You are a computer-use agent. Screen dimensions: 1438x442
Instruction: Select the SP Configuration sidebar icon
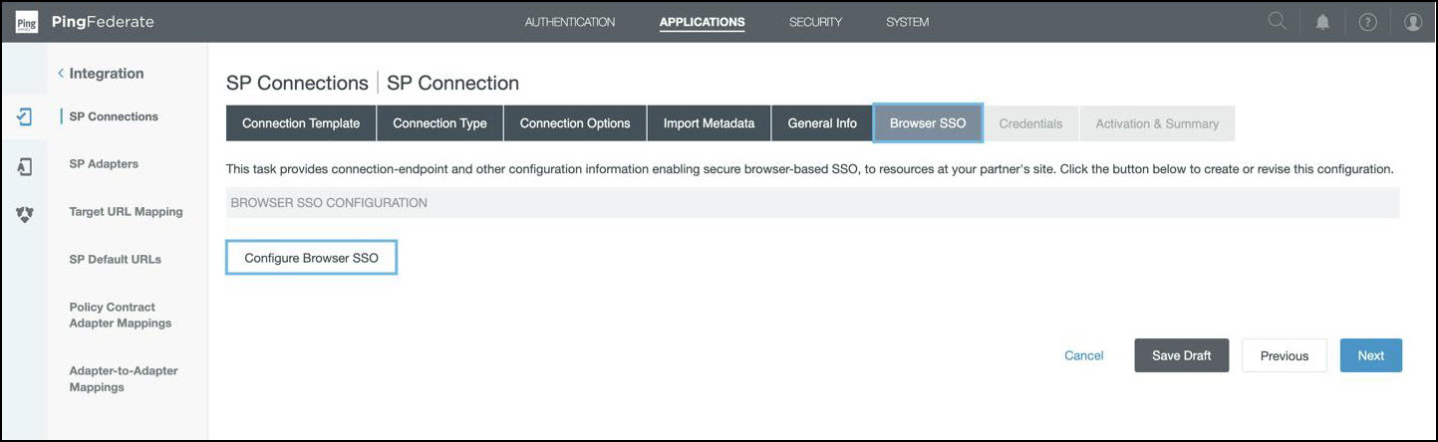pos(25,116)
